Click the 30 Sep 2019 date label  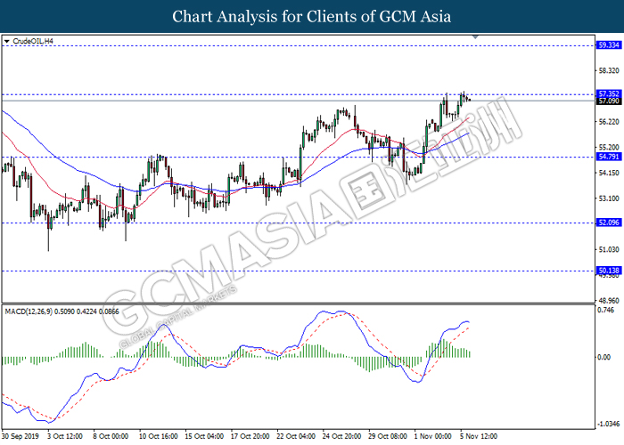[21, 436]
